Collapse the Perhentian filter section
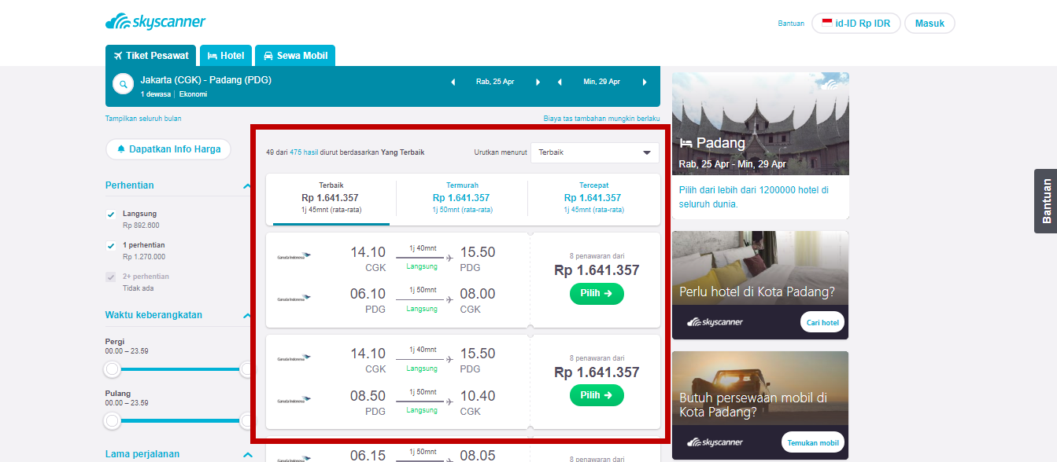This screenshot has height=462, width=1057. [x=247, y=186]
